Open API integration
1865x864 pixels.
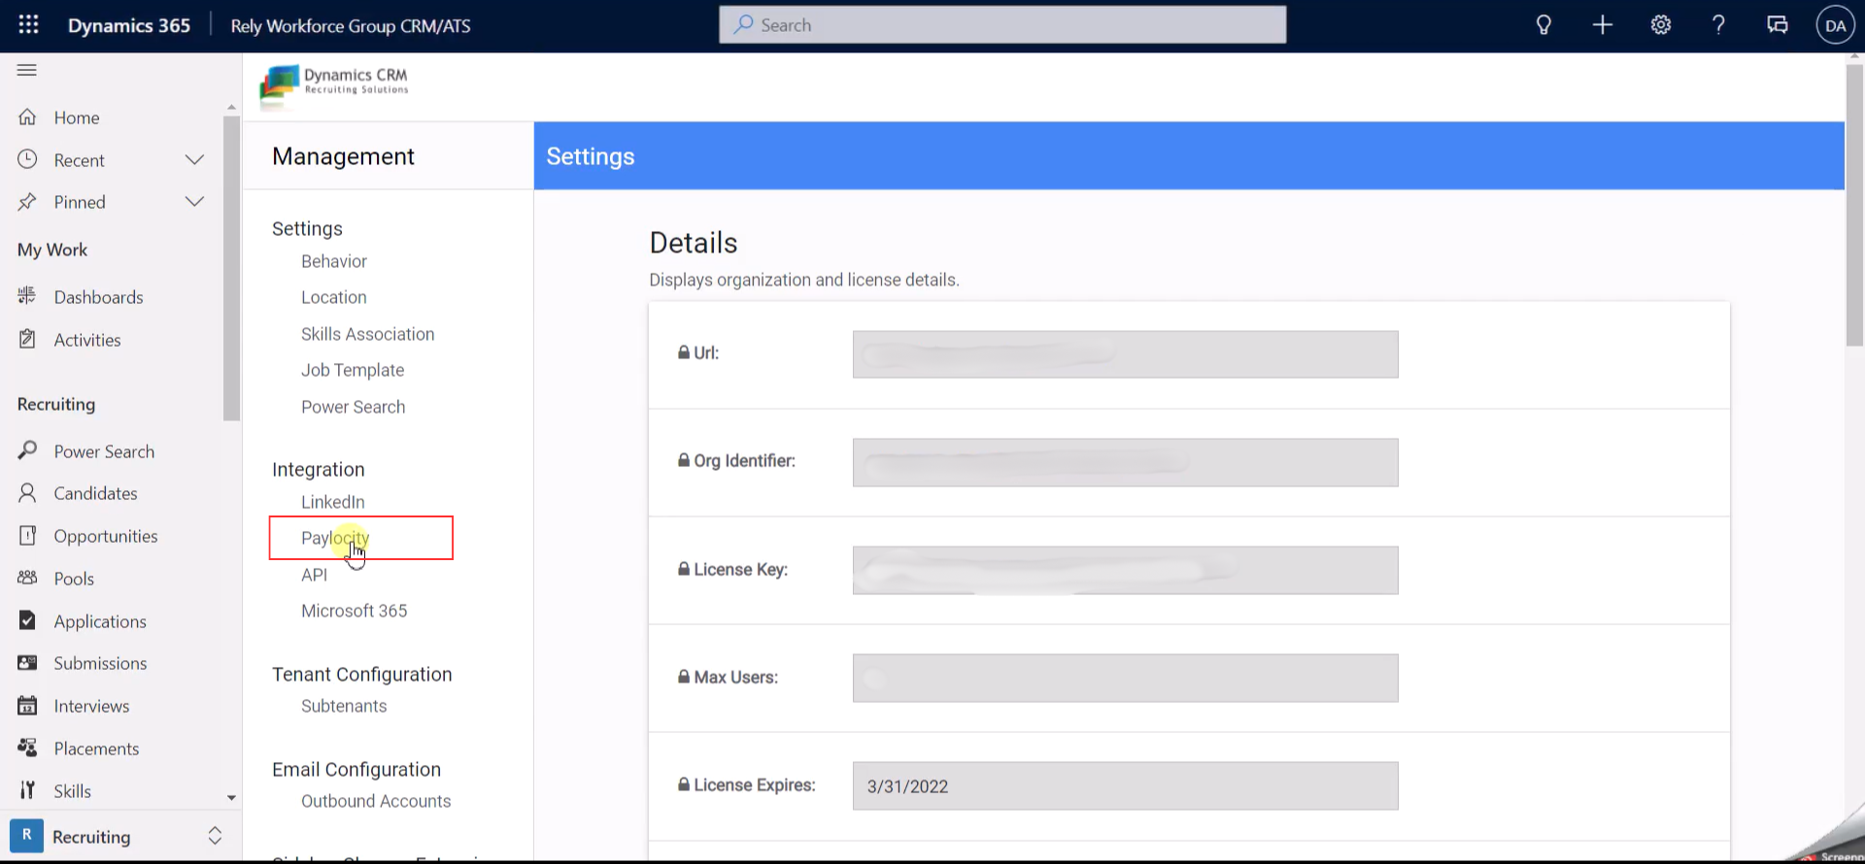click(x=314, y=575)
